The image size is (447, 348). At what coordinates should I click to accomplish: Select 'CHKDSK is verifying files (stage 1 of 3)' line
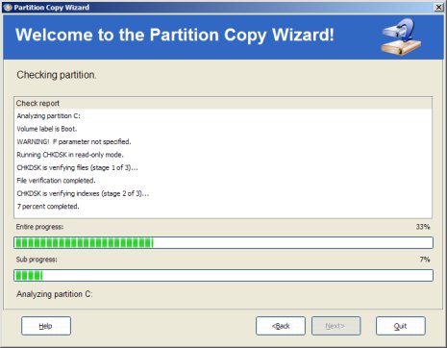(x=77, y=167)
